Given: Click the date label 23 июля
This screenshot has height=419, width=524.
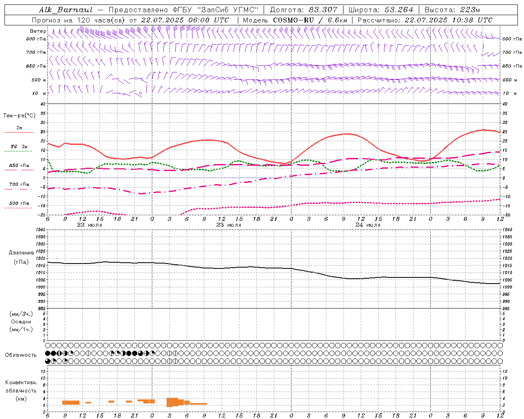Looking at the screenshot, I should (x=229, y=225).
